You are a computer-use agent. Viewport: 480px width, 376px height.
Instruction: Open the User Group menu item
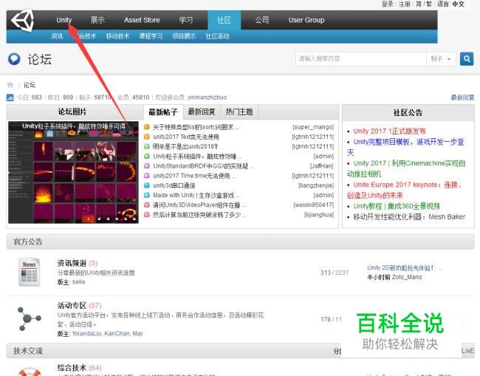pos(306,20)
